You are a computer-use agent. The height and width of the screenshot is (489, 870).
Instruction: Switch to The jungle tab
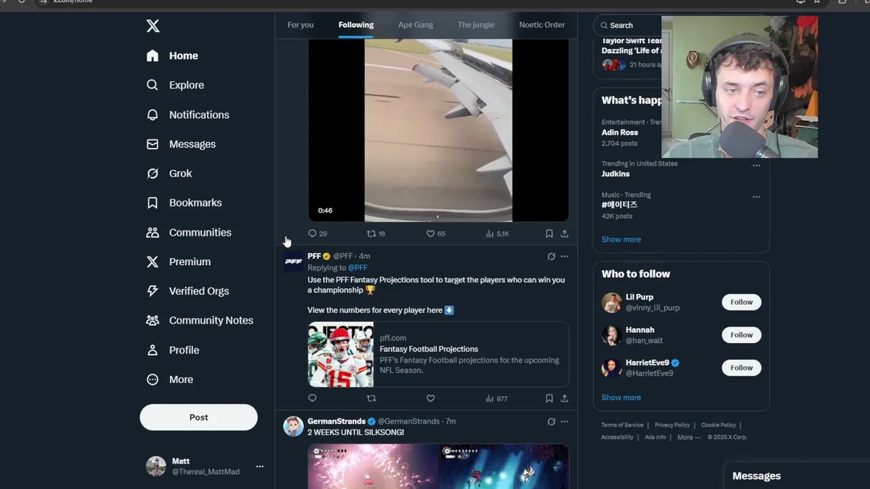pyautogui.click(x=476, y=25)
